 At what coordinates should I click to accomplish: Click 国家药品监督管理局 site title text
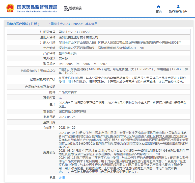click(x=37, y=7)
